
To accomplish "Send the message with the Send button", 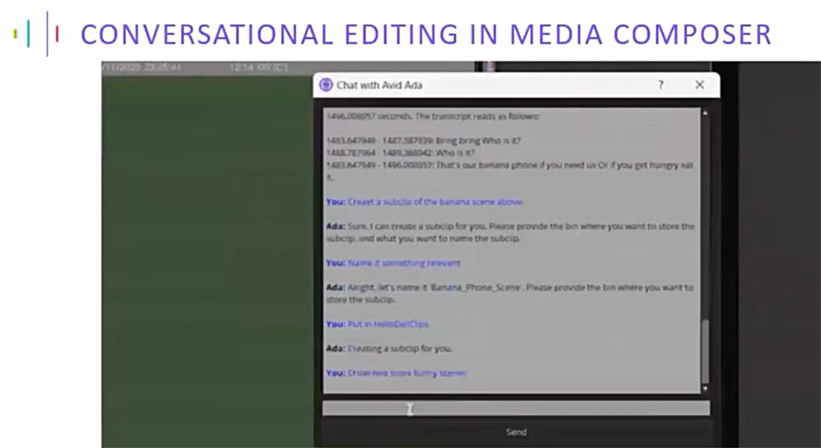I will [516, 432].
